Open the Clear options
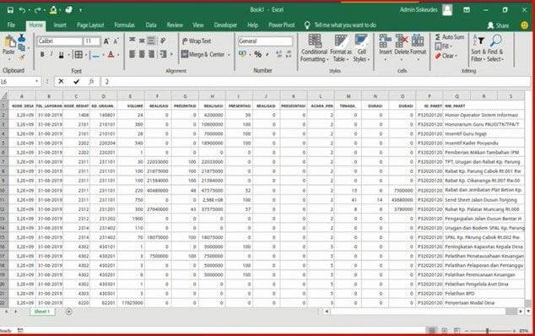Viewport: 535px width, 336px height. 446,56
